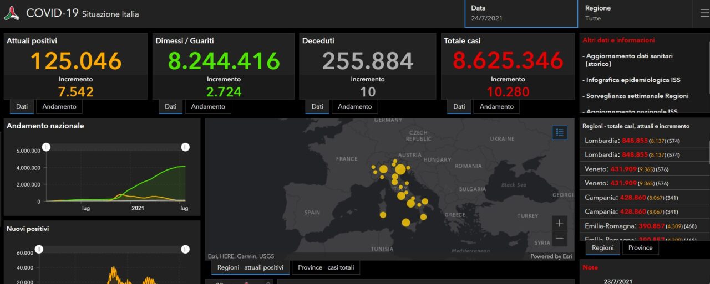
Task: Click the Sardinia bubble on the map
Action: click(383, 214)
